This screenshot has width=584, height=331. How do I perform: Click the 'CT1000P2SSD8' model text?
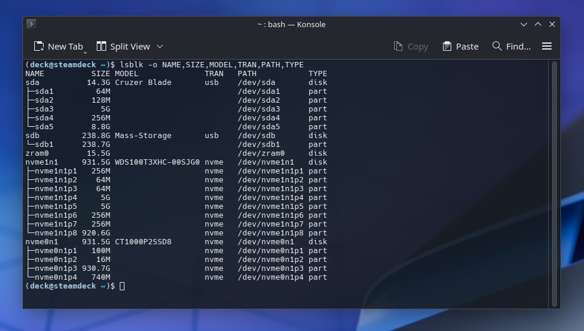pos(143,242)
